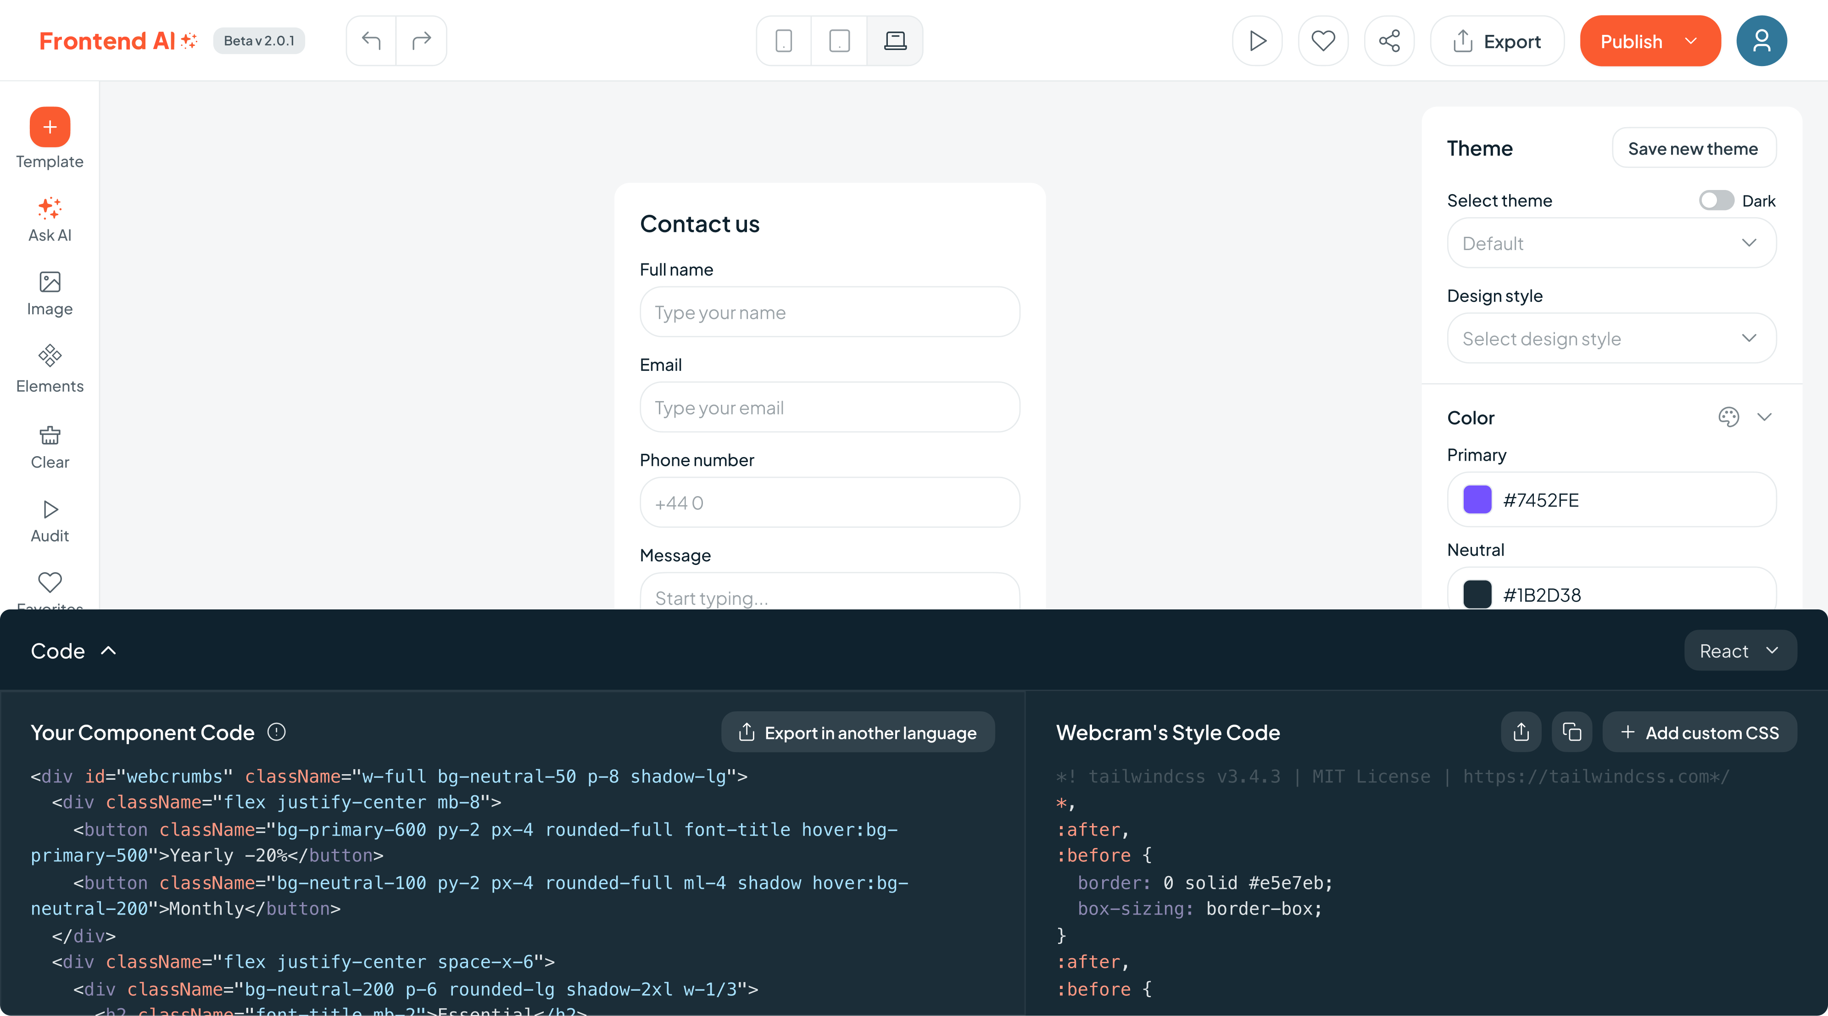Open the React language dropdown
This screenshot has height=1016, width=1828.
click(1739, 650)
